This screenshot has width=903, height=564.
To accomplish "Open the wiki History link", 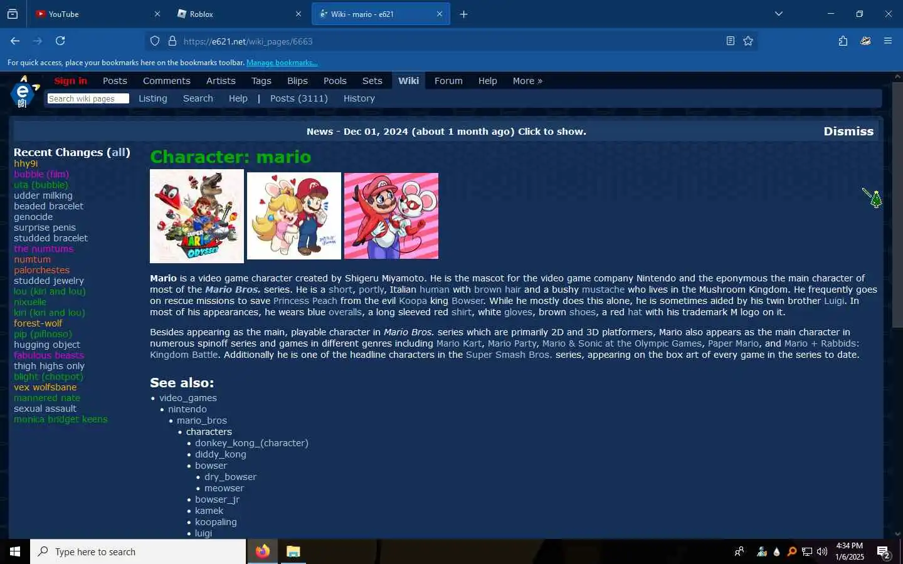I will pos(359,98).
